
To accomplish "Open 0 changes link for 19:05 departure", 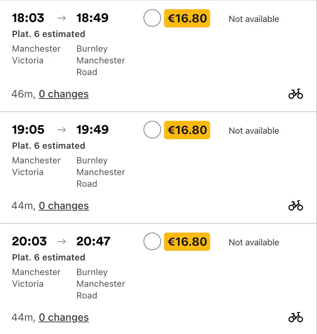I will (64, 205).
